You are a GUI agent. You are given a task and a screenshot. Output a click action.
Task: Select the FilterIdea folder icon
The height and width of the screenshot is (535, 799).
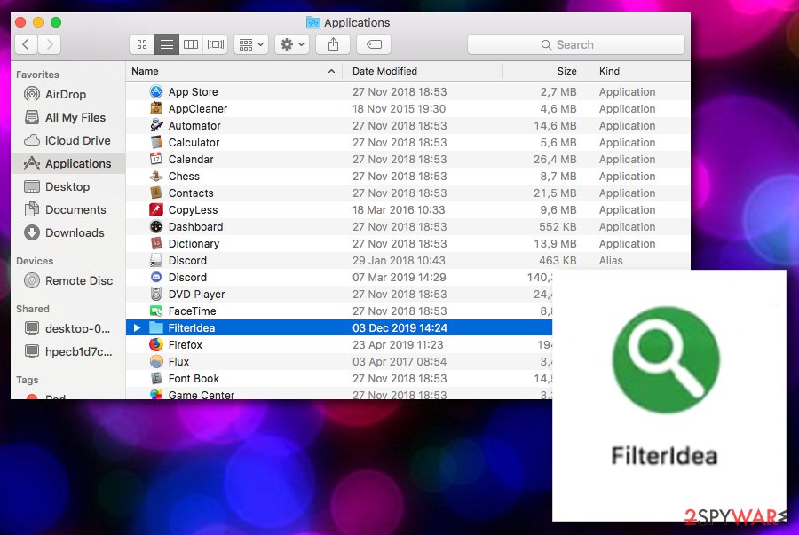[x=156, y=327]
